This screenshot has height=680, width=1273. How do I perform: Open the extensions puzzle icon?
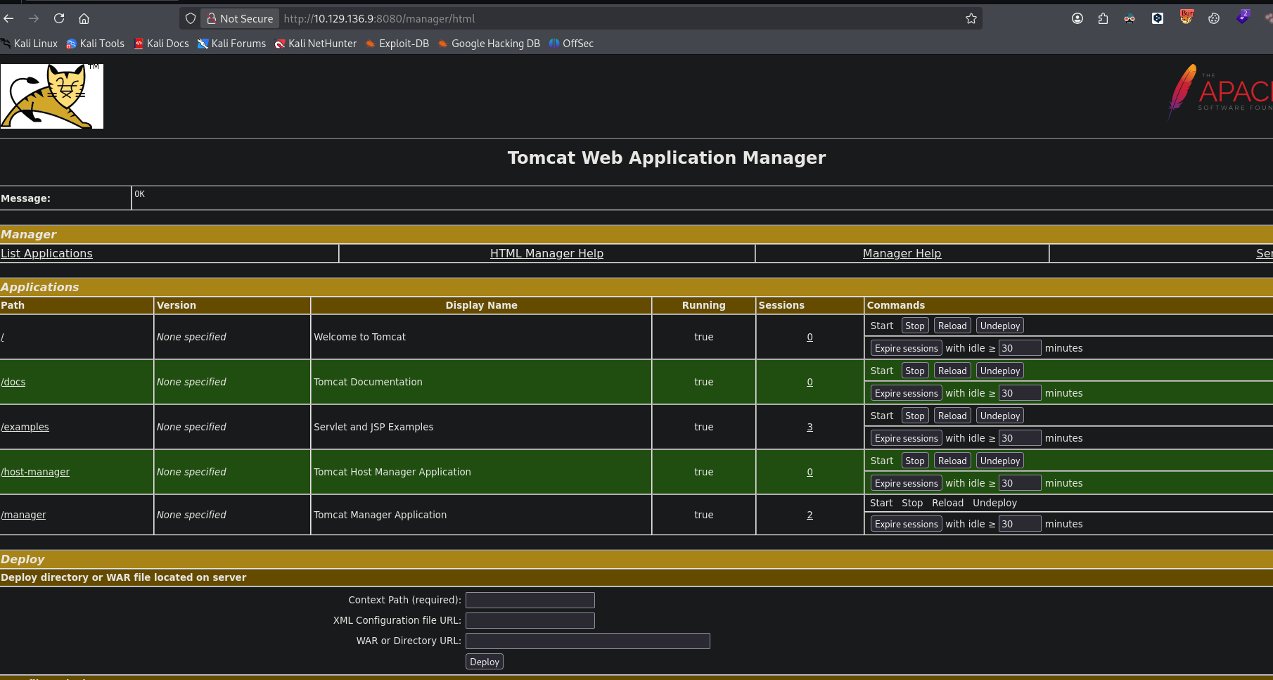1103,18
